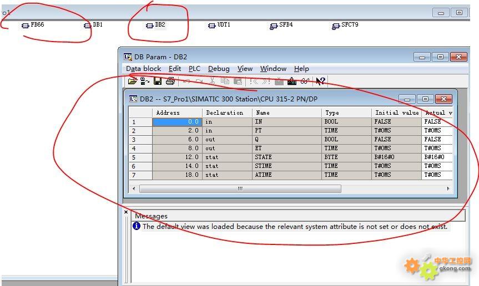This screenshot has height=286, width=479.
Task: Open the Debug menu
Action: 219,69
